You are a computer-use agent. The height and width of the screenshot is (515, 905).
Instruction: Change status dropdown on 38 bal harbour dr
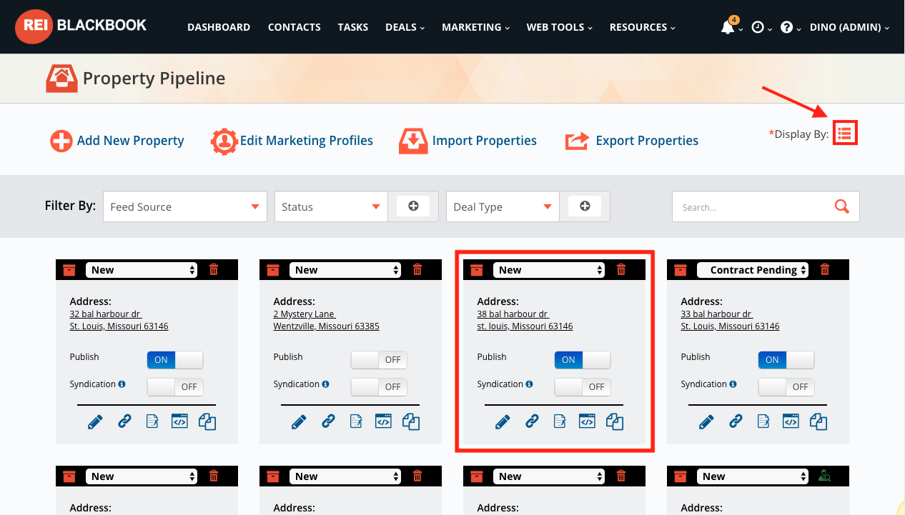pyautogui.click(x=549, y=270)
